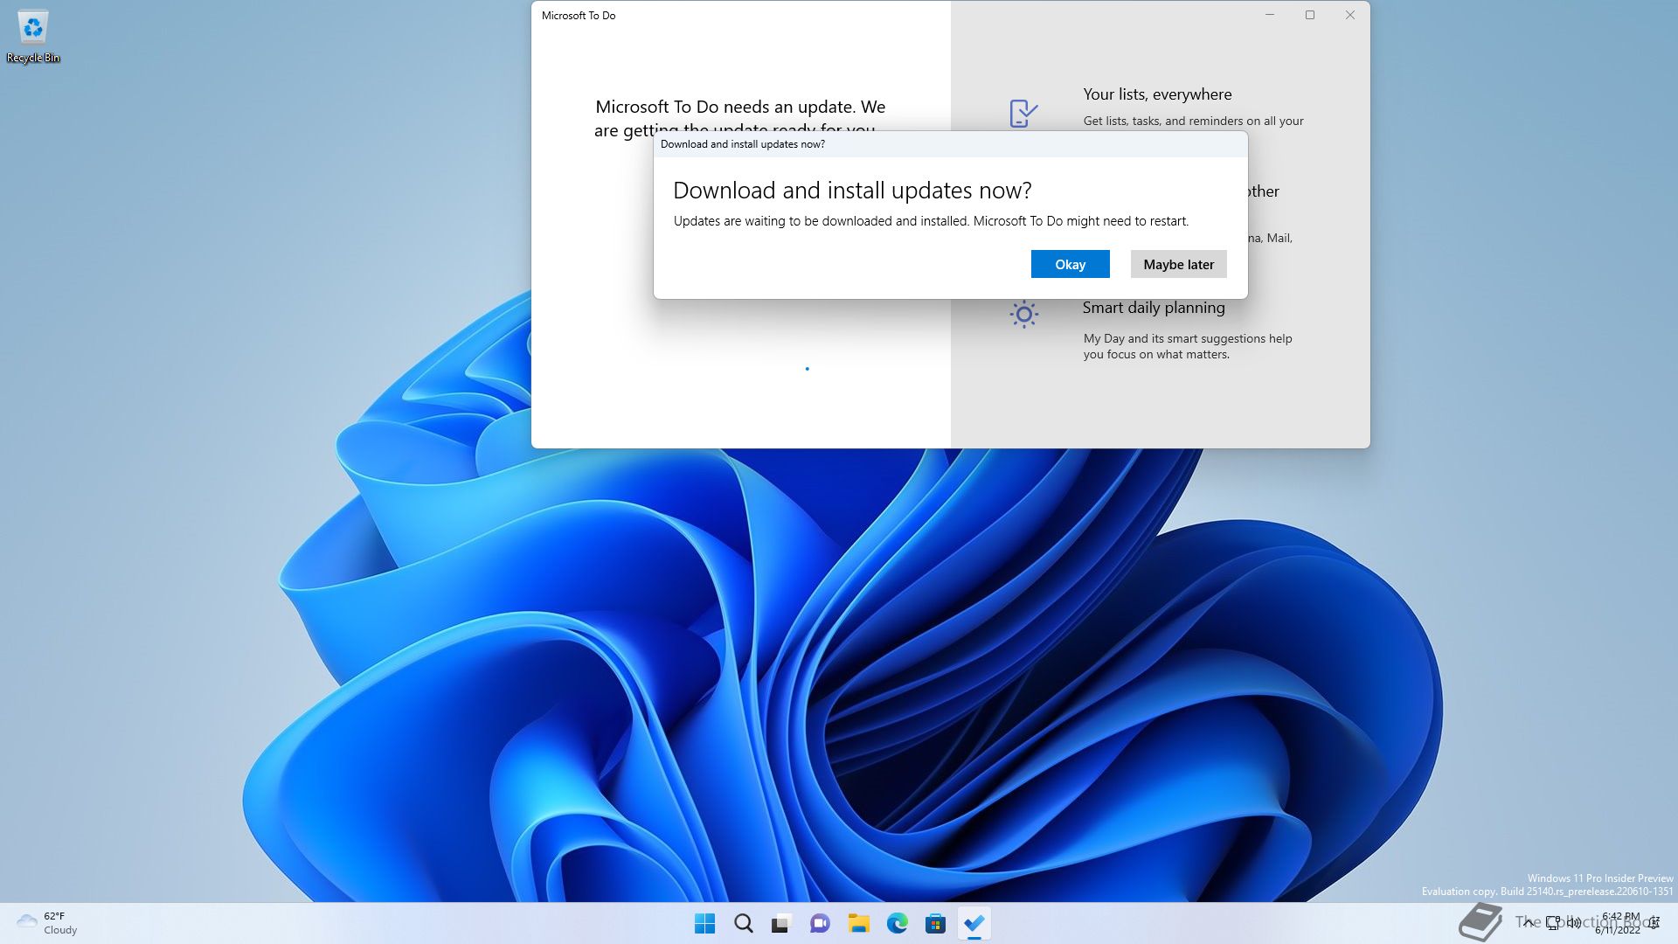
Task: Open Microsoft Store from the taskbar
Action: pyautogui.click(x=935, y=923)
